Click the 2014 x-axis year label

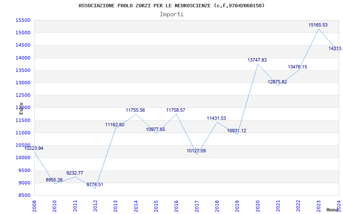point(136,206)
